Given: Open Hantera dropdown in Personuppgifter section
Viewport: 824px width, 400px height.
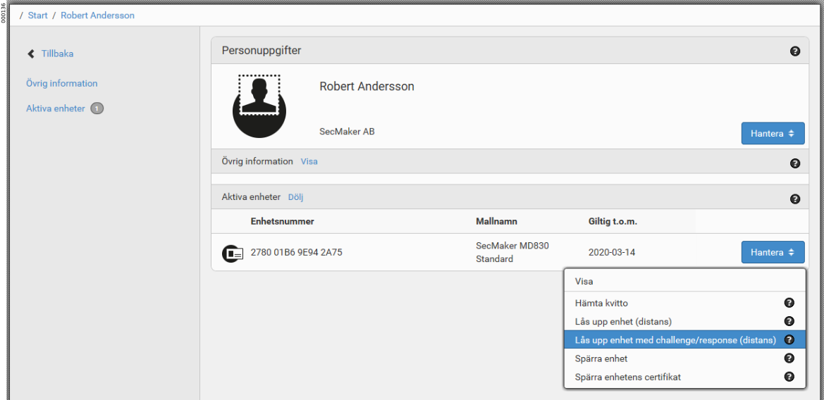Looking at the screenshot, I should pos(773,133).
